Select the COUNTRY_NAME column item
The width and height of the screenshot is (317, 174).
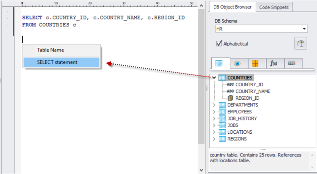click(253, 91)
